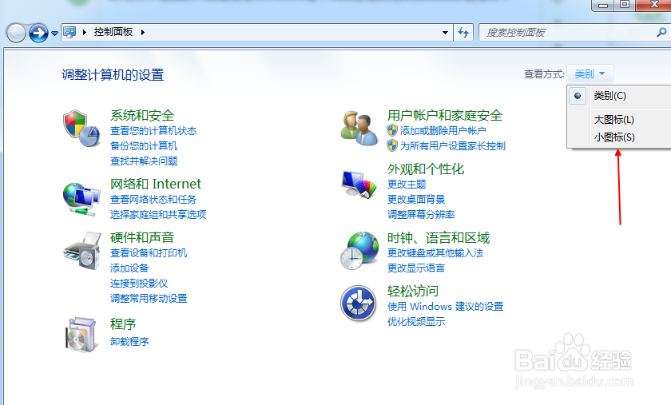The image size is (671, 405).
Task: Click the Back navigation arrow button
Action: 16,33
